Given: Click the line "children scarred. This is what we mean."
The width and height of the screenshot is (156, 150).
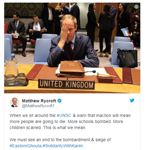Looking at the screenshot, I should click(x=48, y=128).
